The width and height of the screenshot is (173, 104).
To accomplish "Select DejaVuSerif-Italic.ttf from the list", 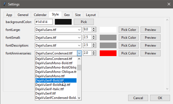I will click(56, 89).
